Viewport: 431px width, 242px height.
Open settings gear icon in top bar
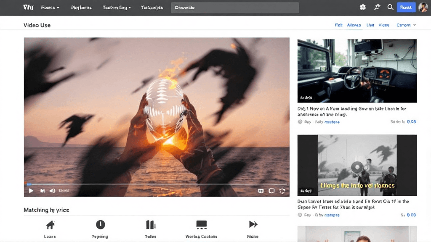363,7
